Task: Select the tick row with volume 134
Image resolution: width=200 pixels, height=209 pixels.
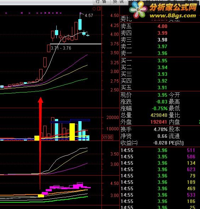Action: 160,163
